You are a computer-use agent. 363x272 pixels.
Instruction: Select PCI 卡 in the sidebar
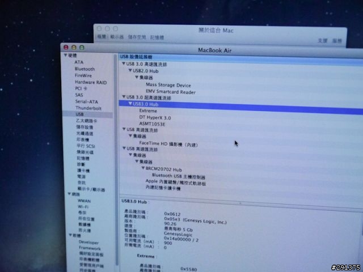pos(81,88)
